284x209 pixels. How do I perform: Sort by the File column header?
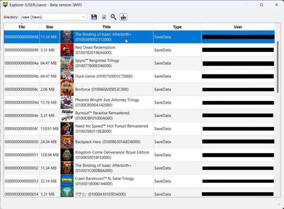pos(22,27)
